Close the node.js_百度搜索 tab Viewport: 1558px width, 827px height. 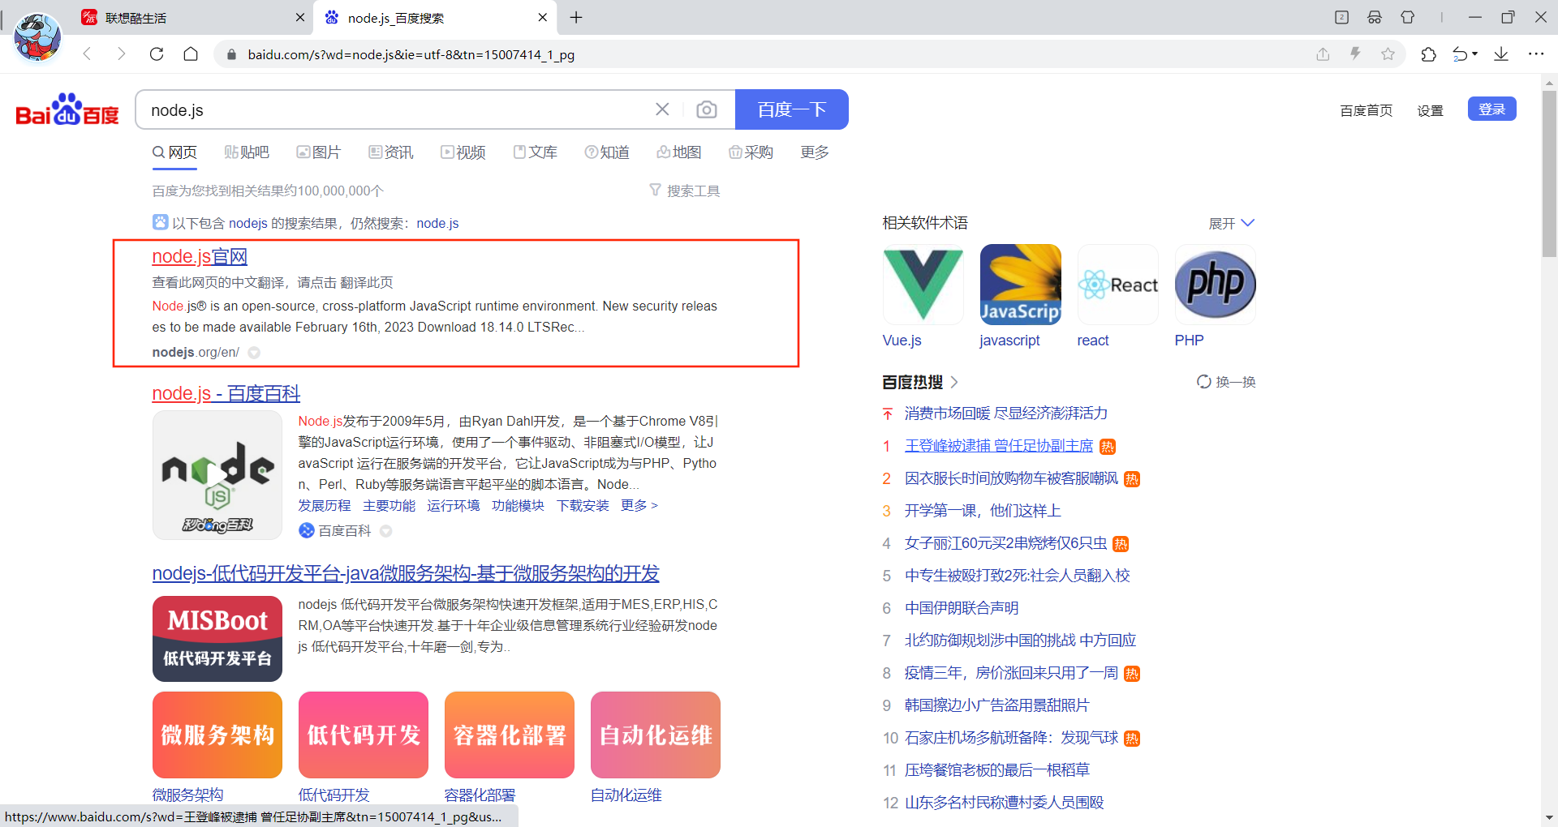pos(542,18)
